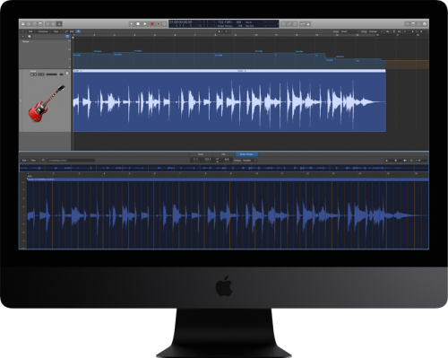
Task: Open the Tempo Variable dropdown in editor
Action: pos(250,161)
